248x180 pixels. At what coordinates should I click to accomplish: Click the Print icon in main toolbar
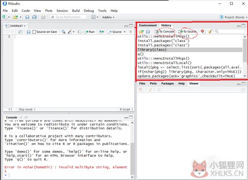43,17
